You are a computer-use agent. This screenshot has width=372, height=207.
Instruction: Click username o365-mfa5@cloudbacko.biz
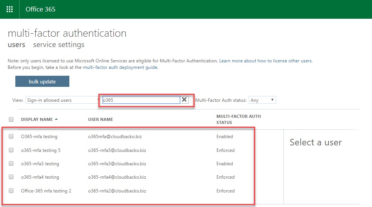click(x=117, y=150)
